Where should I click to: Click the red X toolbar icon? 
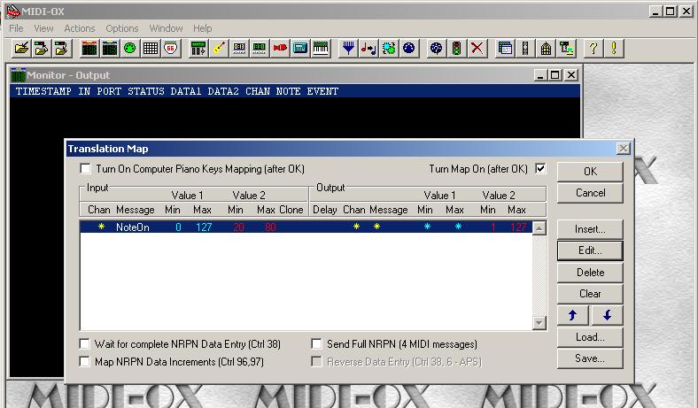477,48
